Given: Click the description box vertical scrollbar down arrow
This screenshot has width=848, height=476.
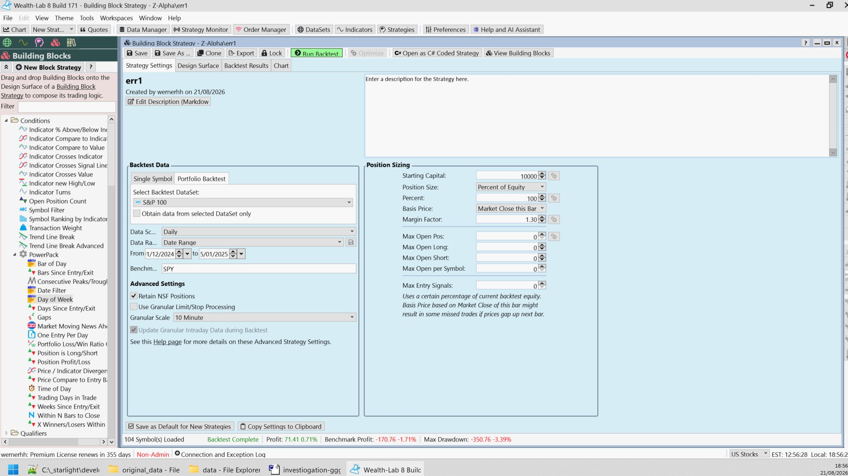Looking at the screenshot, I should pos(833,152).
